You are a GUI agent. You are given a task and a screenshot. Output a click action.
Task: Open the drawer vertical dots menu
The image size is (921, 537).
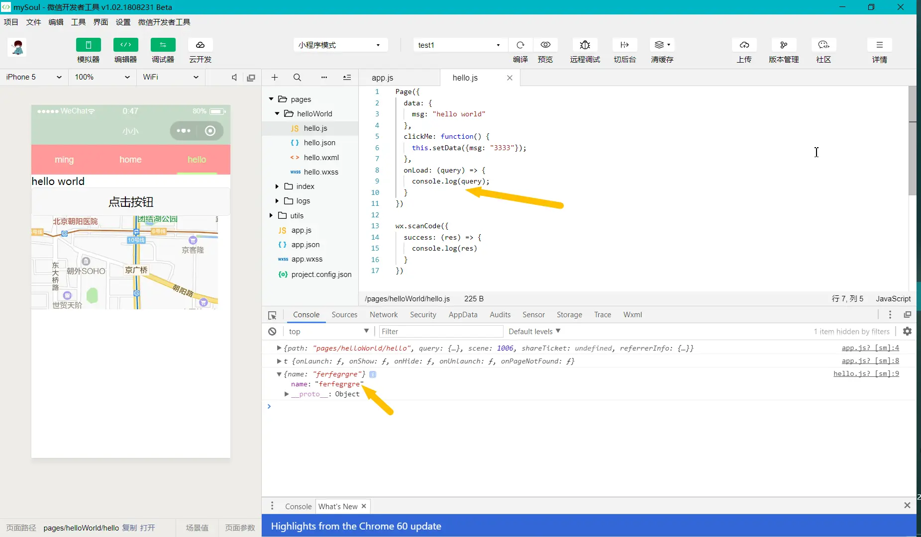[272, 506]
